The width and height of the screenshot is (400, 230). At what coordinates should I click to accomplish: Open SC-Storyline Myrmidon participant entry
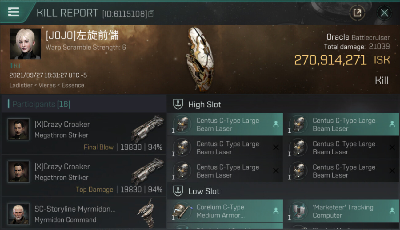tap(84, 214)
